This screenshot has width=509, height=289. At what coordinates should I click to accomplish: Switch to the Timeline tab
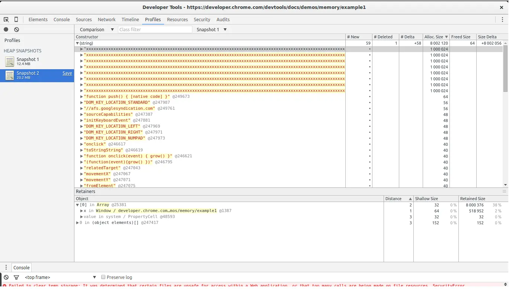[x=130, y=20]
